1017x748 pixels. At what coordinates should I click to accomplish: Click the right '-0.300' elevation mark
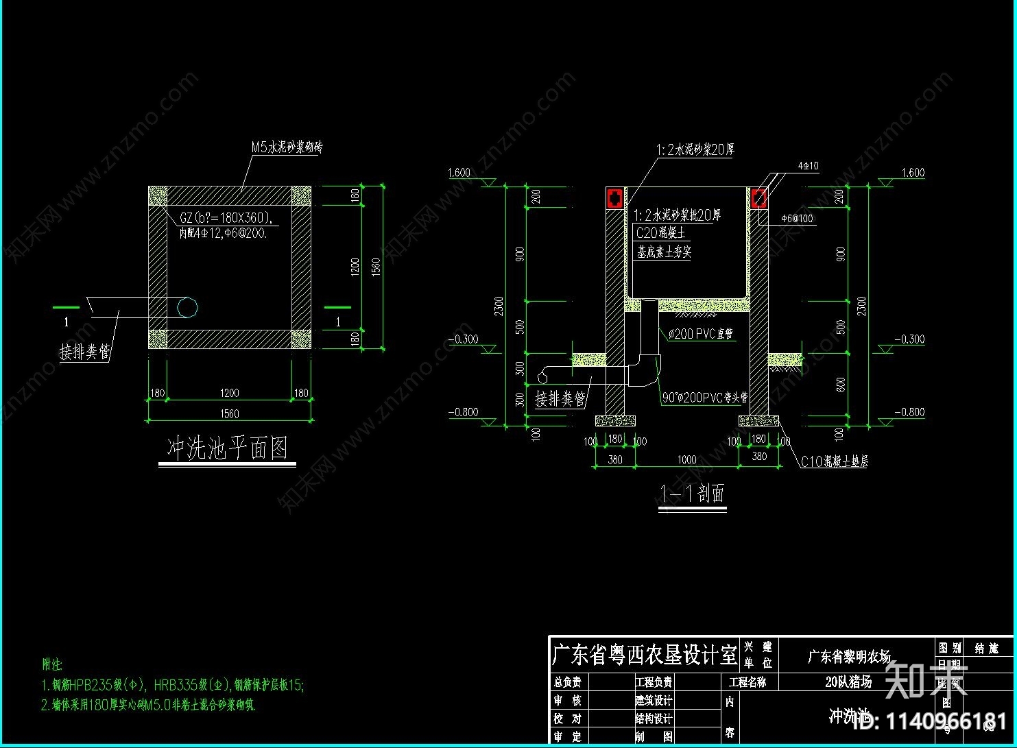pos(909,339)
